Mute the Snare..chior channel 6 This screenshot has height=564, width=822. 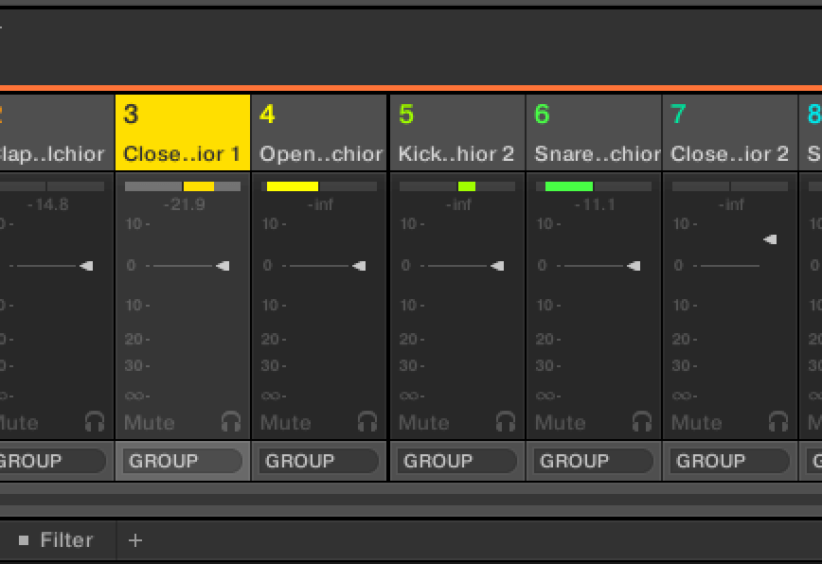coord(561,422)
